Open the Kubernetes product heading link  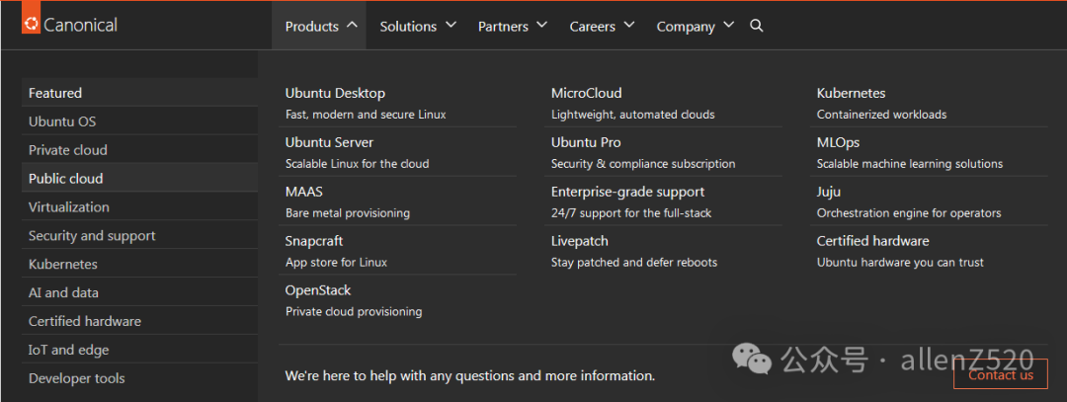click(x=852, y=93)
